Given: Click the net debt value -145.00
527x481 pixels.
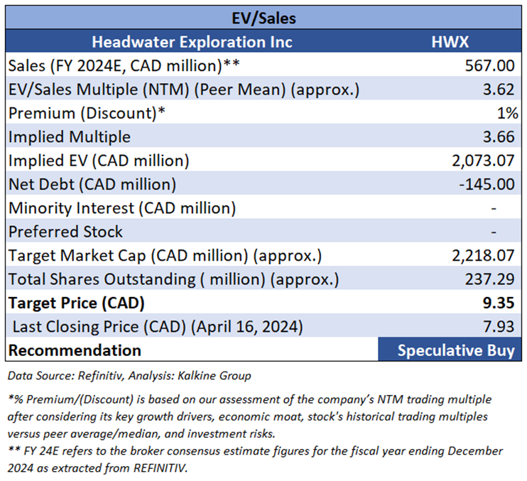Looking at the screenshot, I should 487,184.
